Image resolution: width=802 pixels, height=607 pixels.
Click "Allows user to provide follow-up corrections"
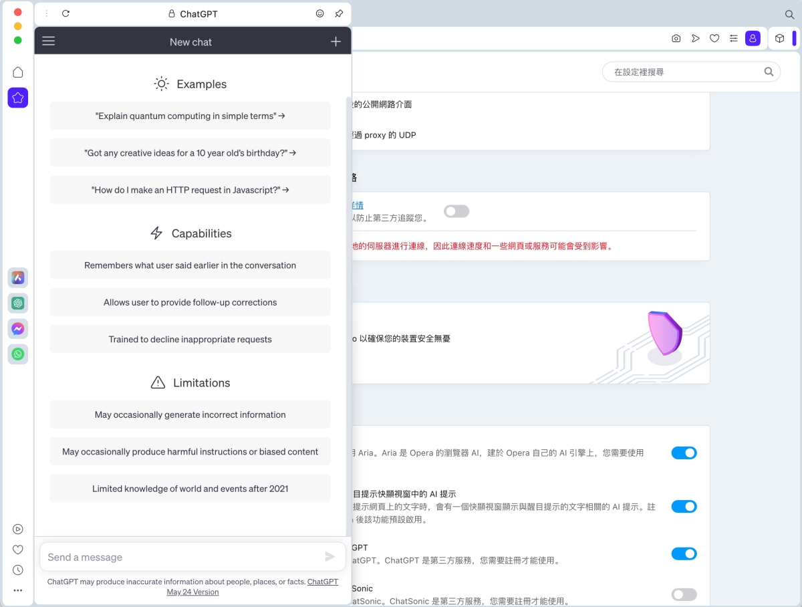point(190,302)
